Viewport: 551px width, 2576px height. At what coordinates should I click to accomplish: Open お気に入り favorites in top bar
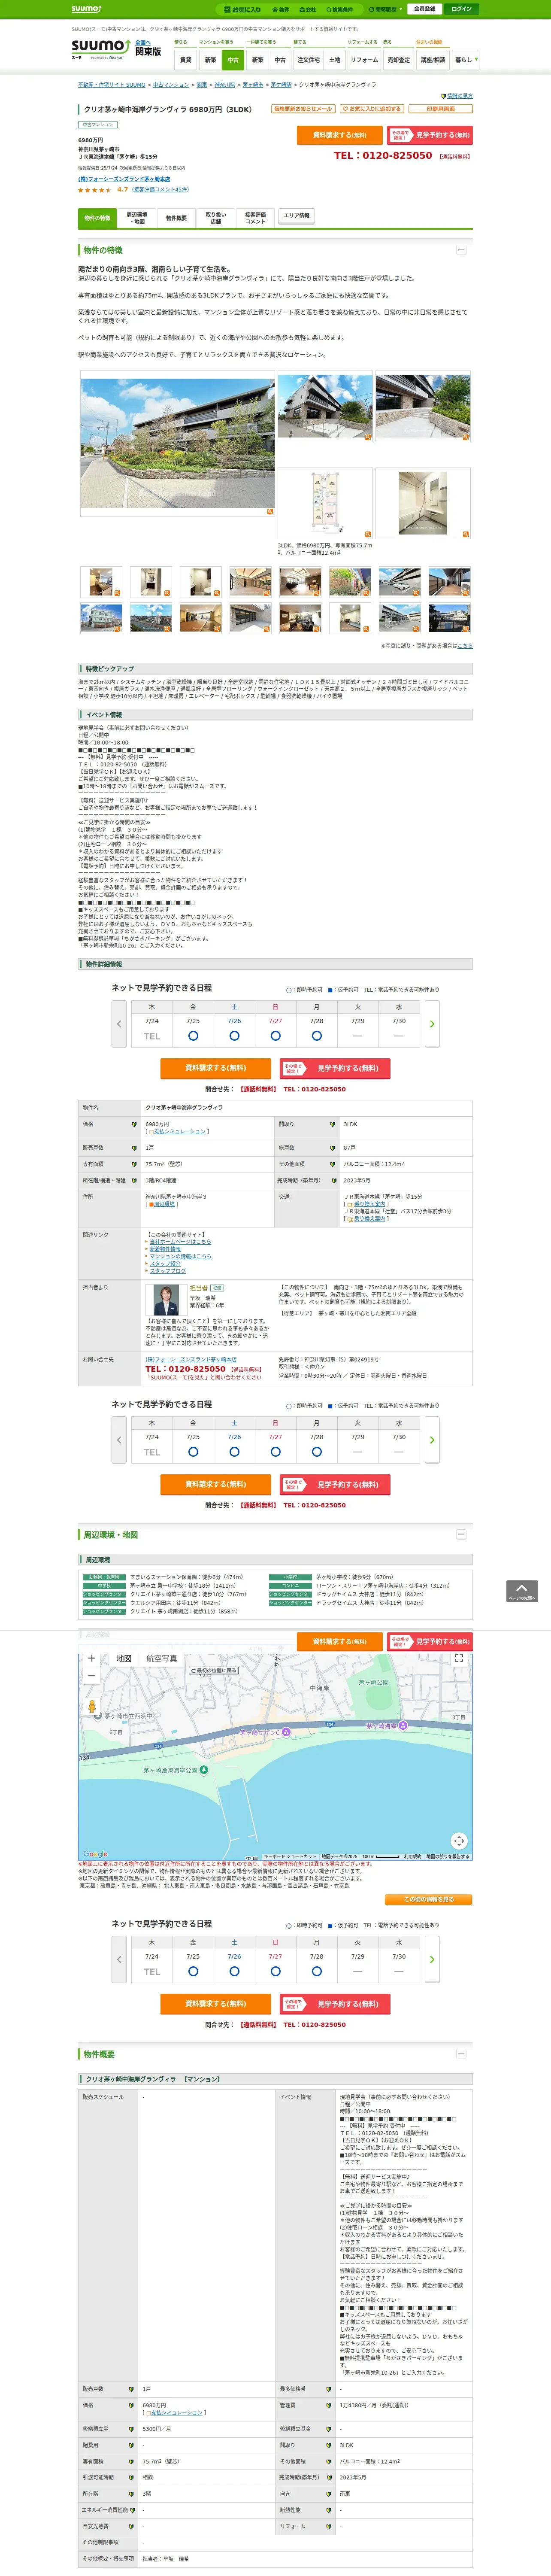242,9
